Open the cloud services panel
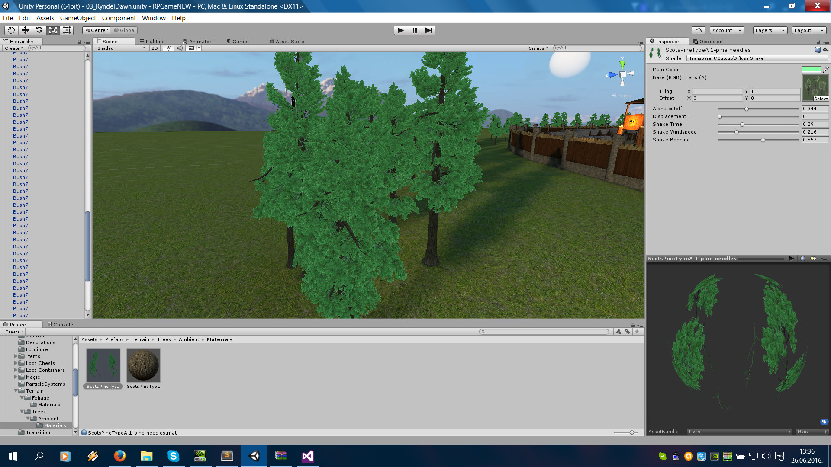This screenshot has height=467, width=831. 699,30
